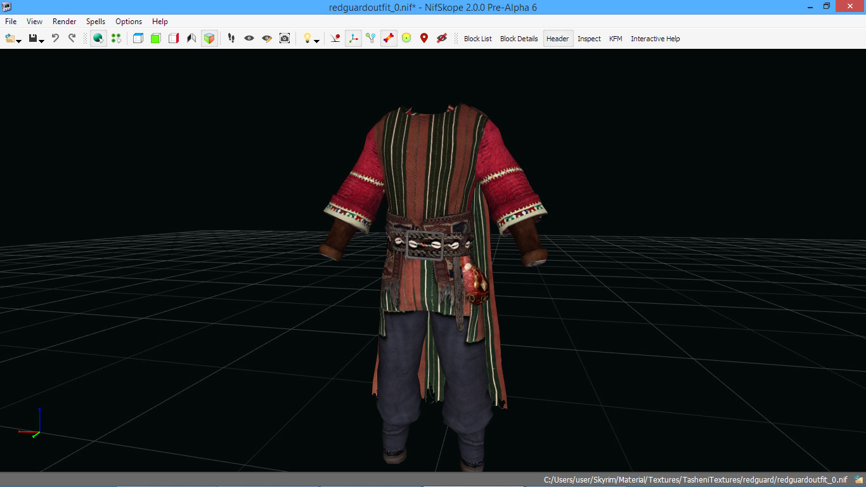Open the Spells menu
This screenshot has height=487, width=866.
click(x=96, y=22)
